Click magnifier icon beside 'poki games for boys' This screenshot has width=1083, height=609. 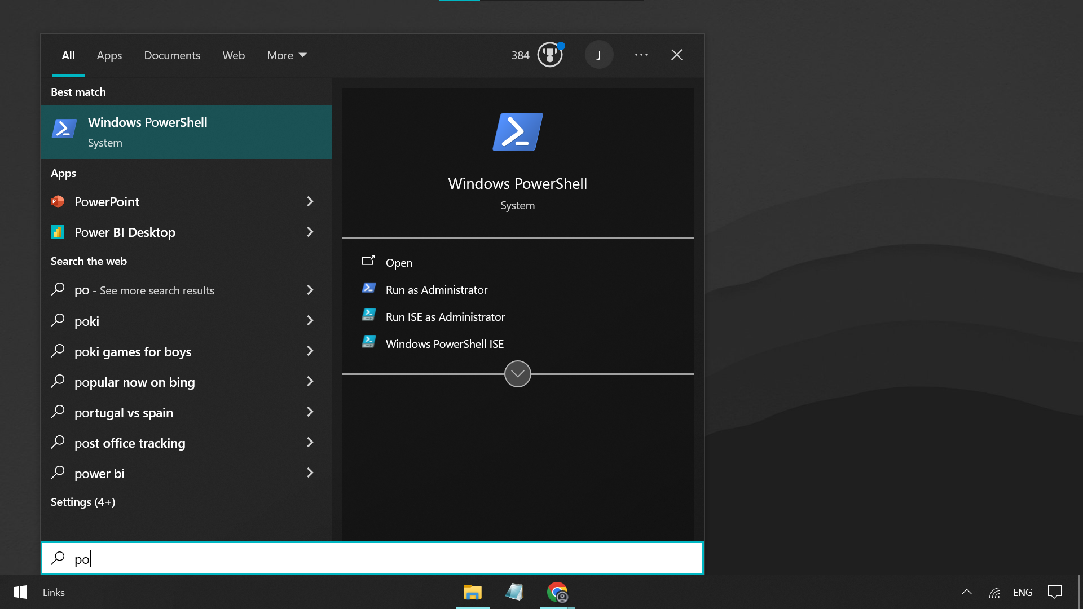[58, 351]
